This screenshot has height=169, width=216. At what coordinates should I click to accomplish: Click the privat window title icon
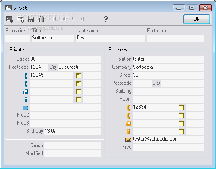click(8, 8)
